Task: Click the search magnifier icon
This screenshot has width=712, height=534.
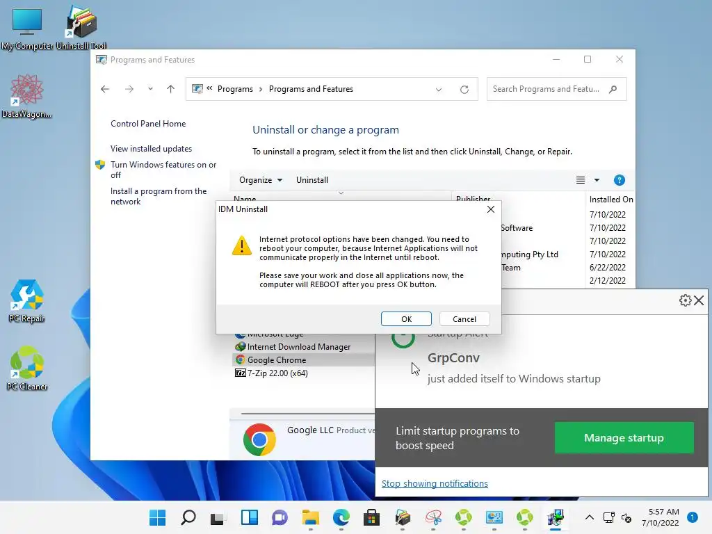Action: [613, 89]
